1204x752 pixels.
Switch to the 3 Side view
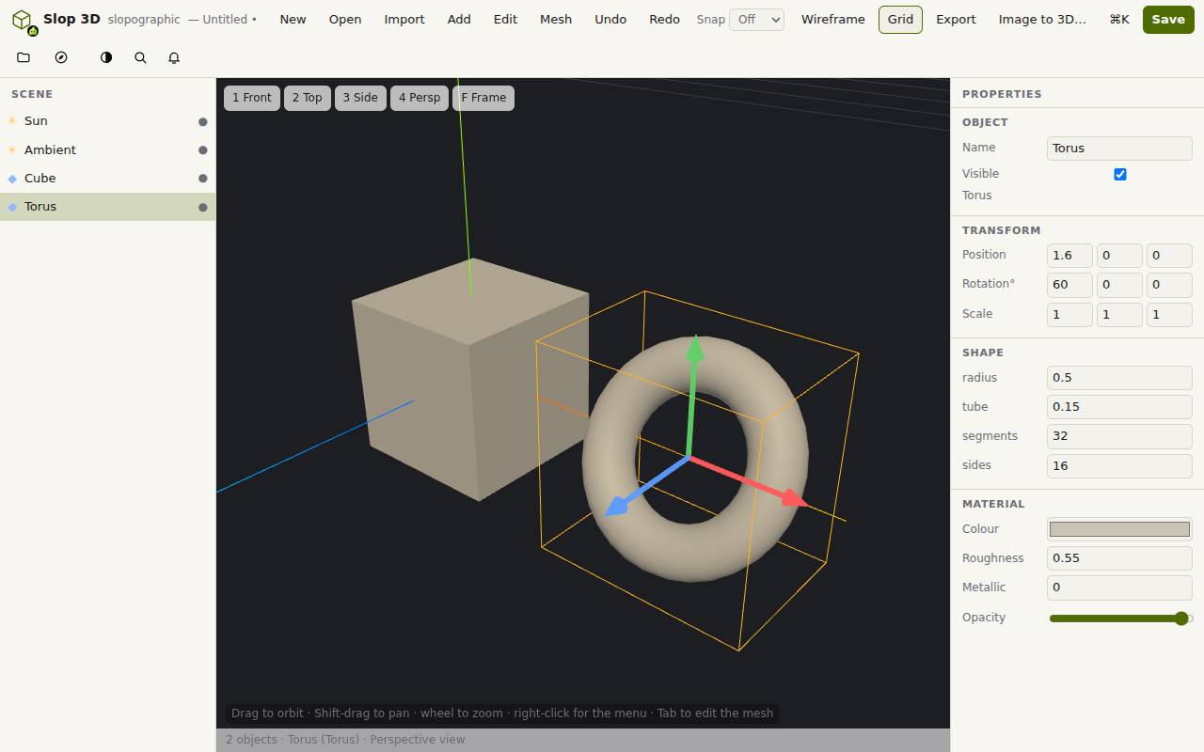coord(360,98)
